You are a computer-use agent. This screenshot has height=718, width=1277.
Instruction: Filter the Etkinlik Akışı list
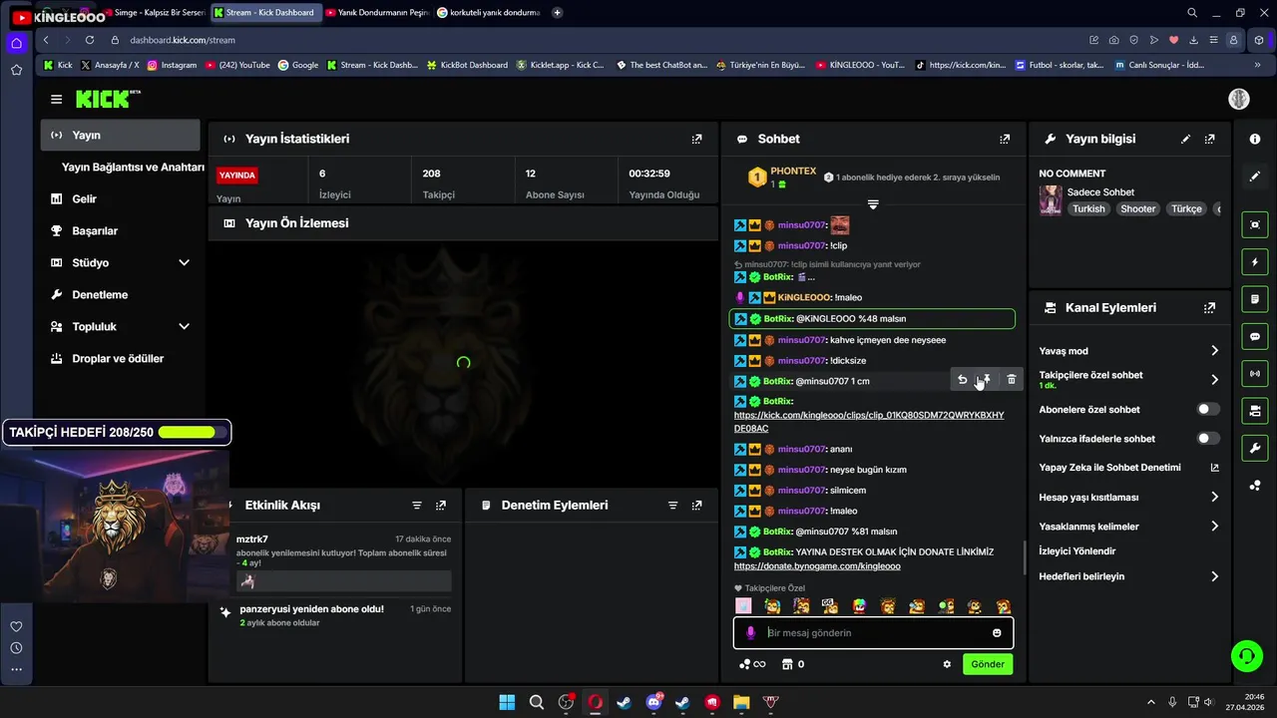(x=417, y=506)
